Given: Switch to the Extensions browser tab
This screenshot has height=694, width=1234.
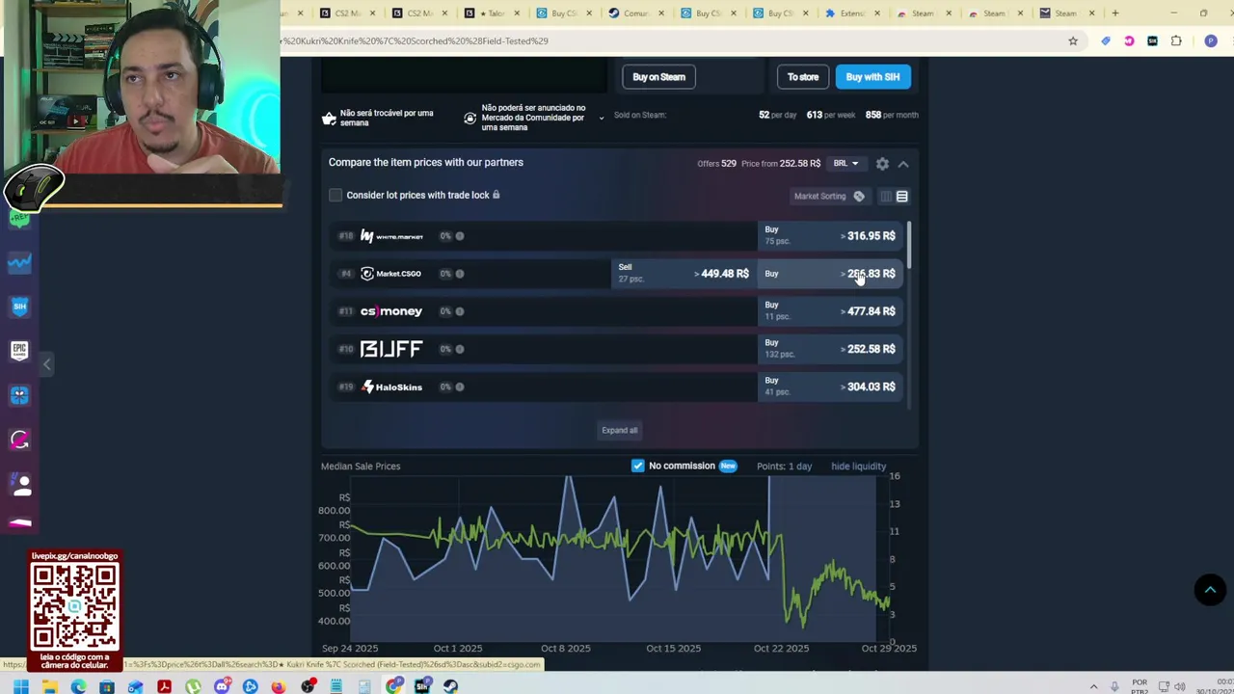Looking at the screenshot, I should 852,13.
